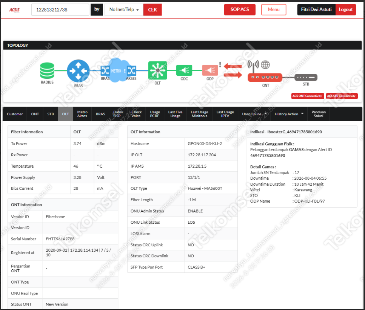Click the TOPOLOGY panel header

click(182, 45)
